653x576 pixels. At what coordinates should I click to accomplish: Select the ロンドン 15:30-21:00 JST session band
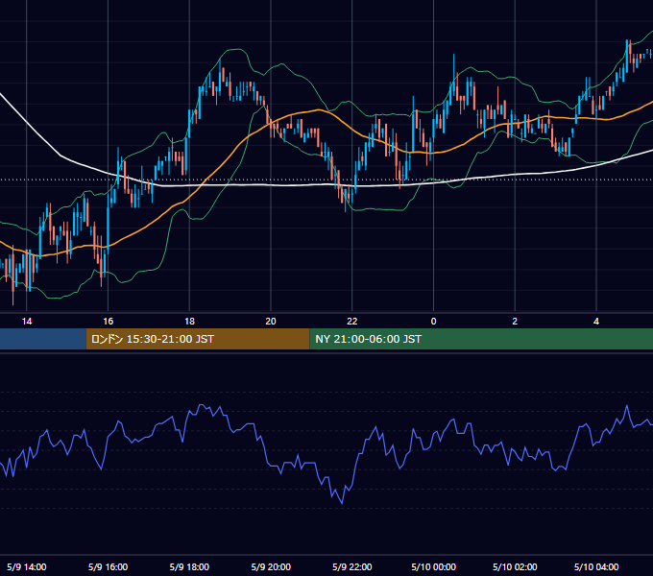pos(198,339)
